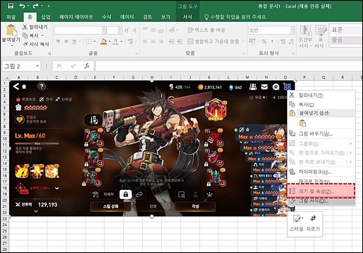Decrease decimal places

[x=291, y=41]
